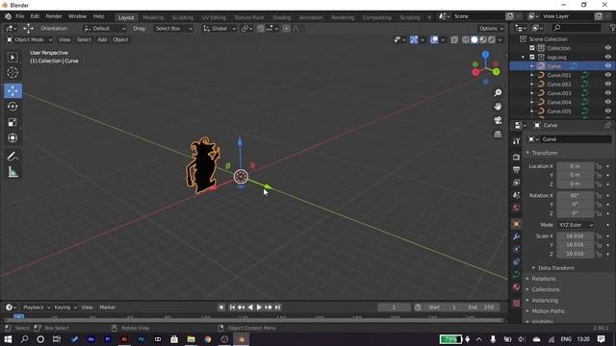
Task: Switch to the Modeling workspace tab
Action: 153,17
